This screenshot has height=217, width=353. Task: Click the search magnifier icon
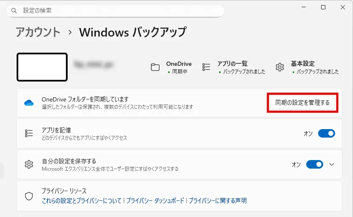pos(14,11)
